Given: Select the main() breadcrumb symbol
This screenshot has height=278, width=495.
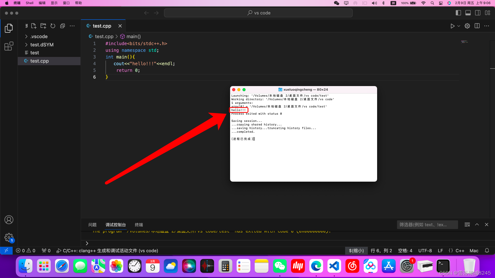Looking at the screenshot, I should click(131, 36).
